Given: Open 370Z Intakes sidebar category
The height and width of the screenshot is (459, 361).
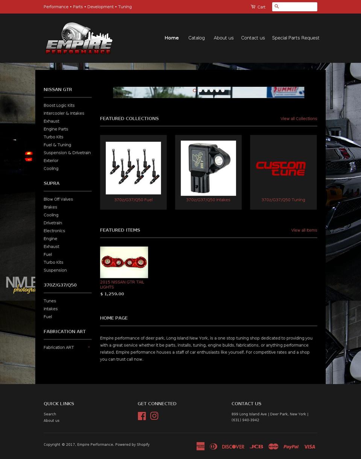Looking at the screenshot, I should click(51, 309).
